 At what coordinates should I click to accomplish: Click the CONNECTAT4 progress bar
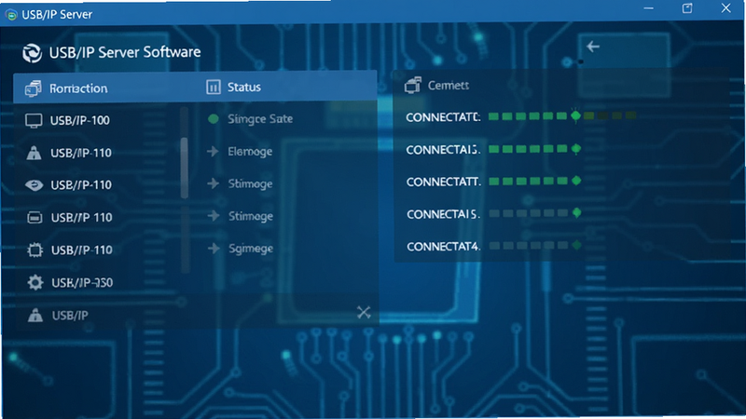coord(535,246)
